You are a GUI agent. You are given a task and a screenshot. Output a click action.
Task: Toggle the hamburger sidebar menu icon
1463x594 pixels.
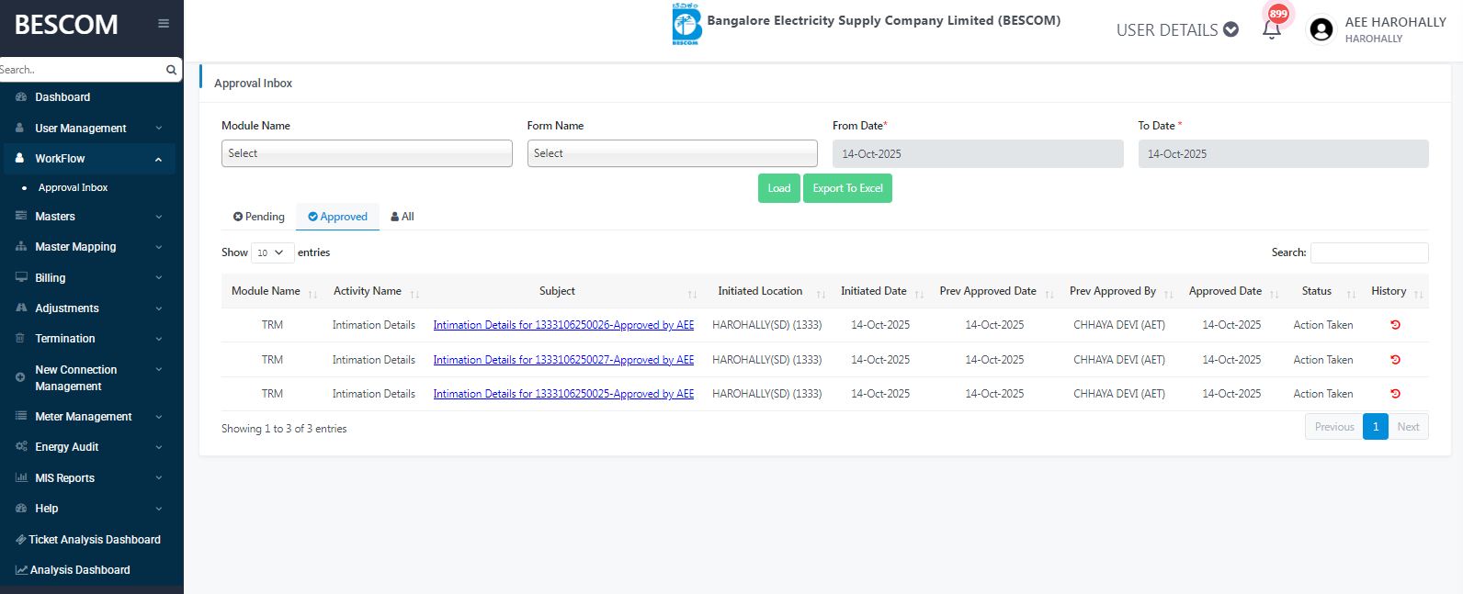(x=164, y=24)
